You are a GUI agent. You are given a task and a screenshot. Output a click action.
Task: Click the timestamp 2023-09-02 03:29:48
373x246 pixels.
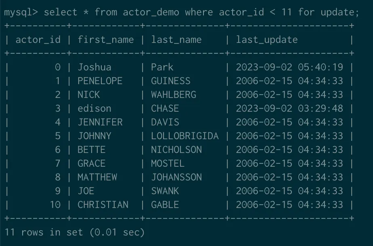289,108
